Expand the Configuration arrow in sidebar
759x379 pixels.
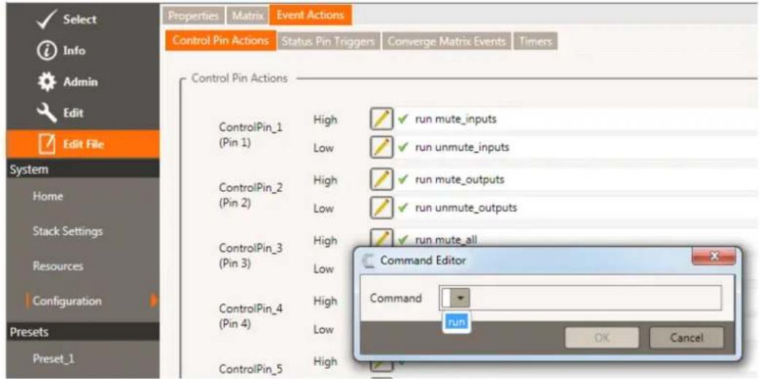coord(154,300)
